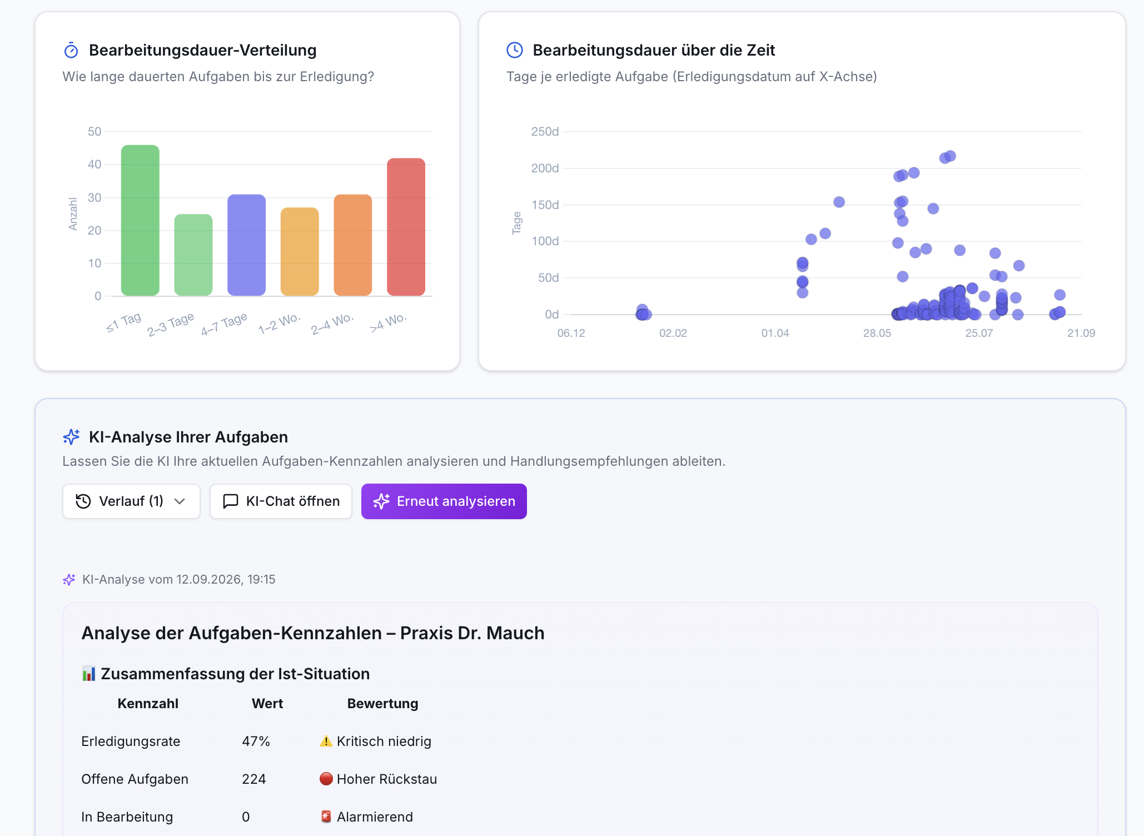This screenshot has width=1144, height=836.
Task: Open the KI-Chat öffnen button
Action: coord(281,501)
